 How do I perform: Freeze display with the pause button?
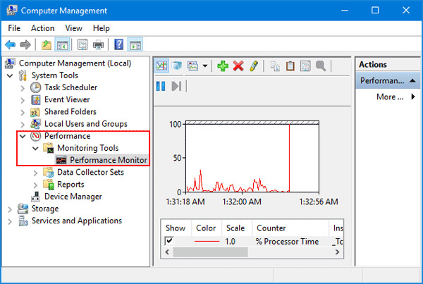coord(161,86)
